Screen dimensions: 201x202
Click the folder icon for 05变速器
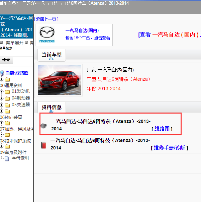click(x=7, y=105)
